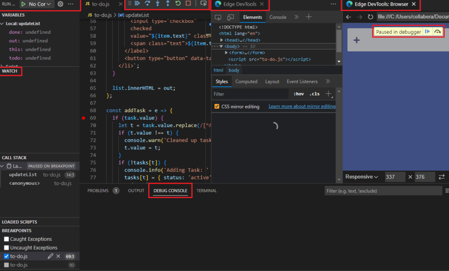Image resolution: width=449 pixels, height=271 pixels.
Task: Close the Edge DevTools editor tab
Action: [x=262, y=4]
